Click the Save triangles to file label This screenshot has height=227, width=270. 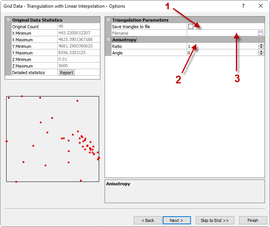coord(131,27)
